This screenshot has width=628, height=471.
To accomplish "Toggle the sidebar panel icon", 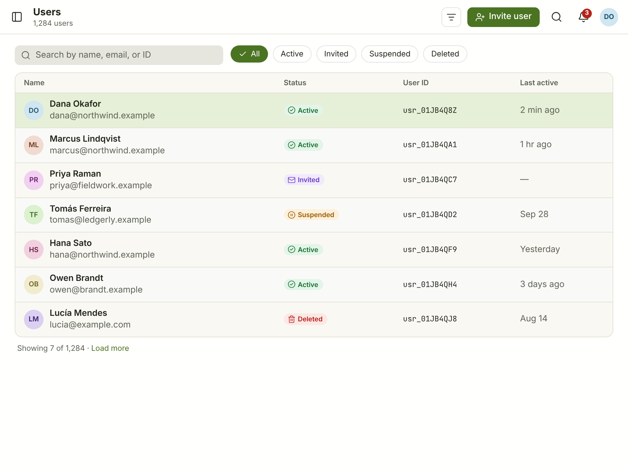I will 17,17.
